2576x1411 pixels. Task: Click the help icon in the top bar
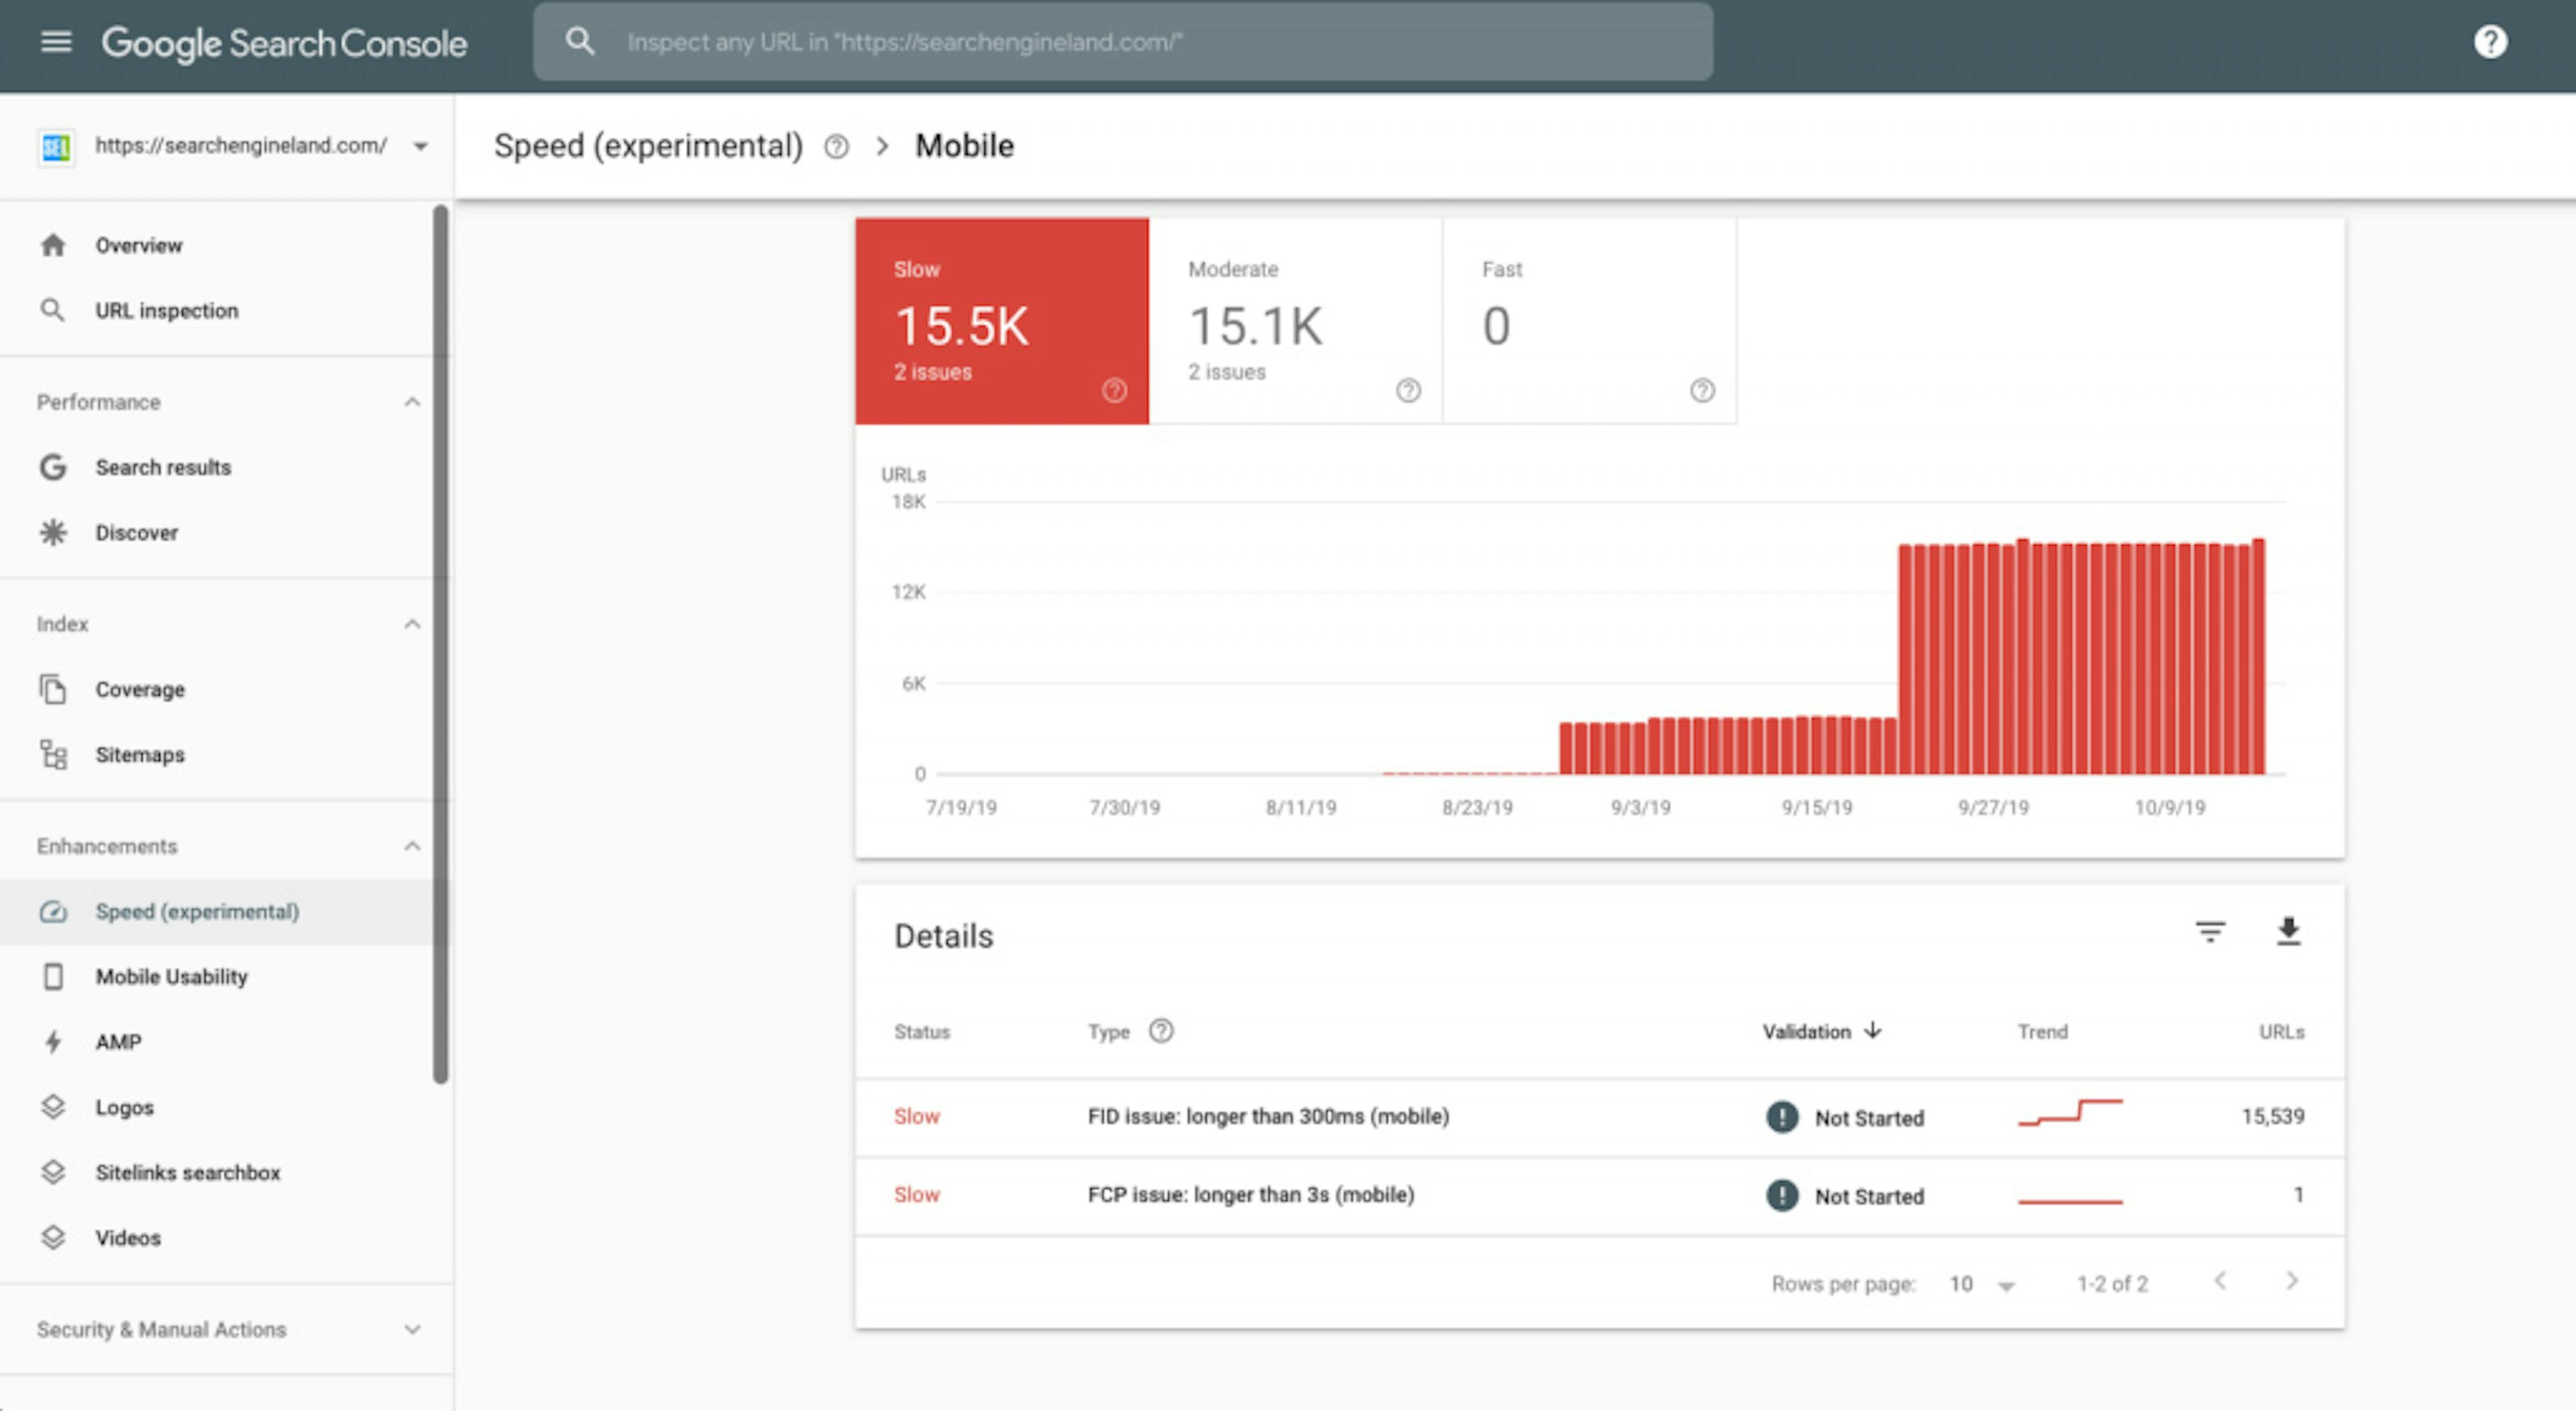click(x=2491, y=40)
